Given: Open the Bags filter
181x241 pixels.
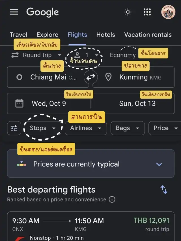Looking at the screenshot, I should 127,128.
